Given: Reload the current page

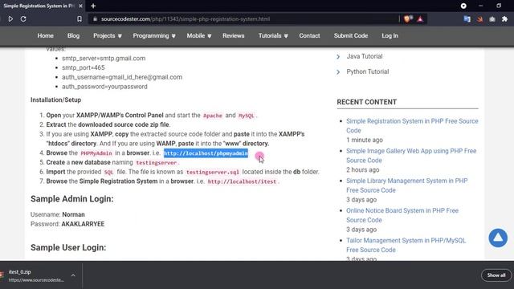Looking at the screenshot, I should (x=23, y=19).
